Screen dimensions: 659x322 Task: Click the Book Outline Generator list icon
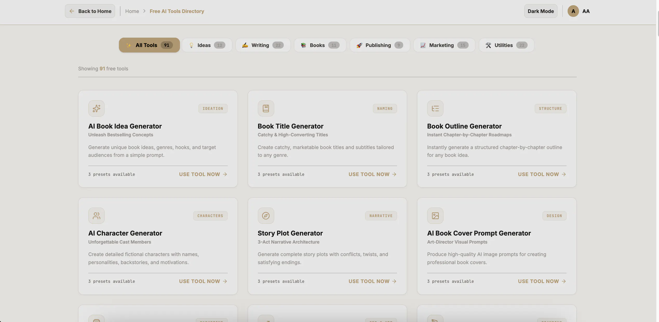pos(435,108)
